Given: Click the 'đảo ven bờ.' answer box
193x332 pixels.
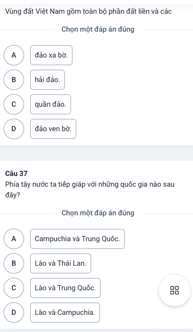Looking at the screenshot, I should [53, 129].
